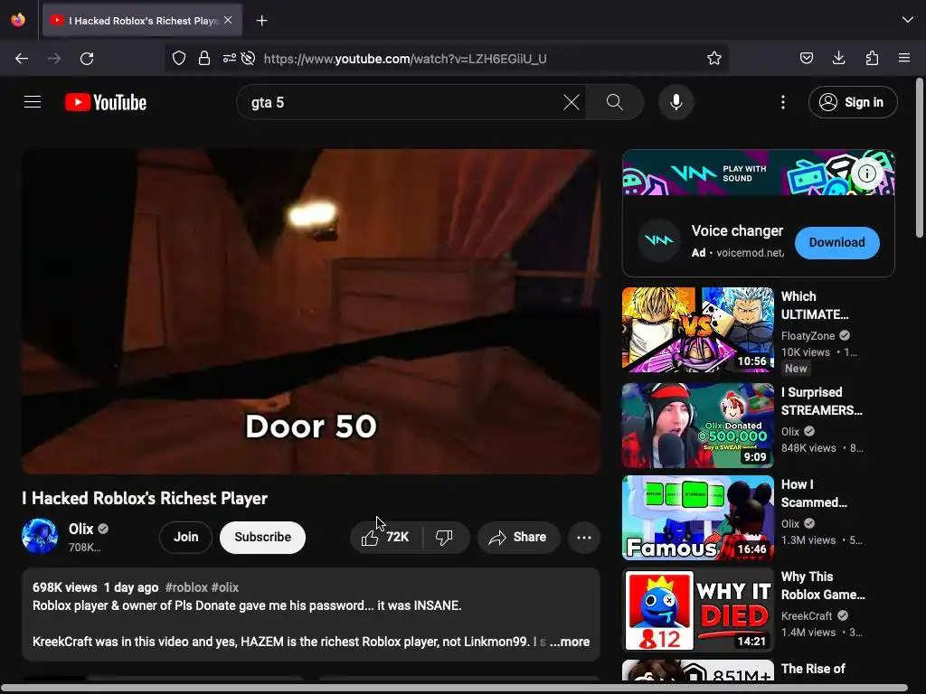Open 'Which ULTIMATE...' video title
Viewport: 926px width, 694px height.
click(x=815, y=305)
